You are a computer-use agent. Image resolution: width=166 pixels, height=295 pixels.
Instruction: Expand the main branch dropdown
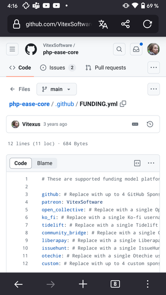click(57, 89)
